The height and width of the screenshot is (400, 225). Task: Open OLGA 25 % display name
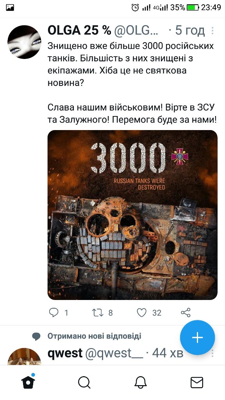[x=79, y=30]
